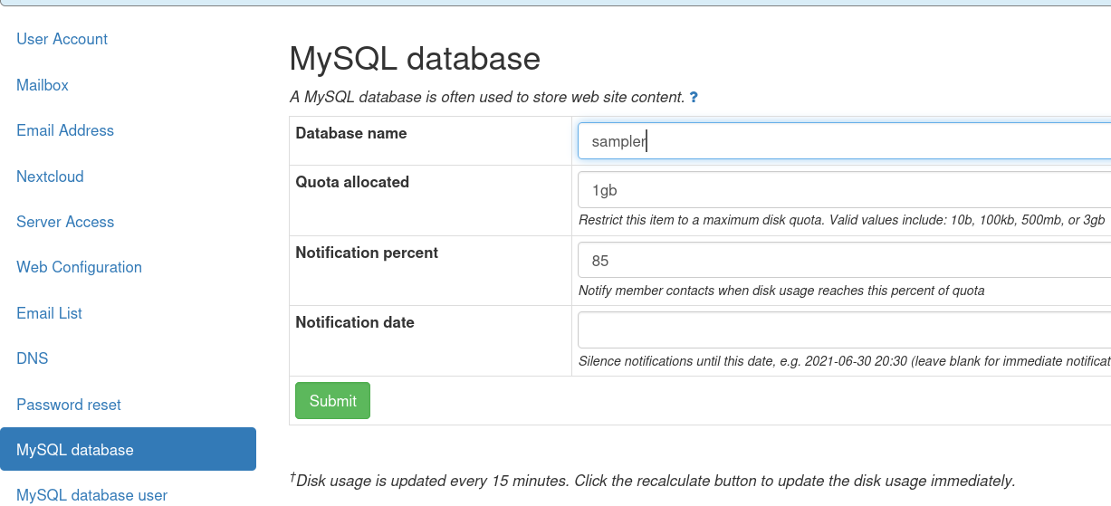Open MySQL database user section

pyautogui.click(x=91, y=495)
